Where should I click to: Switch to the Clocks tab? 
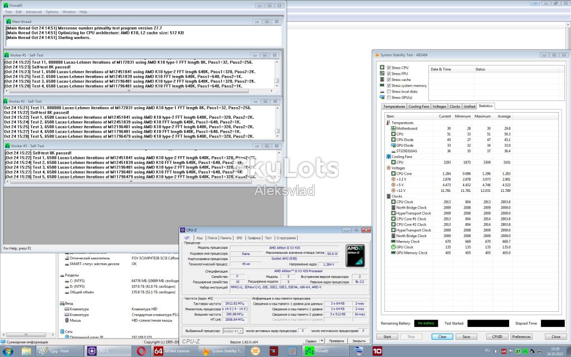tap(455, 107)
